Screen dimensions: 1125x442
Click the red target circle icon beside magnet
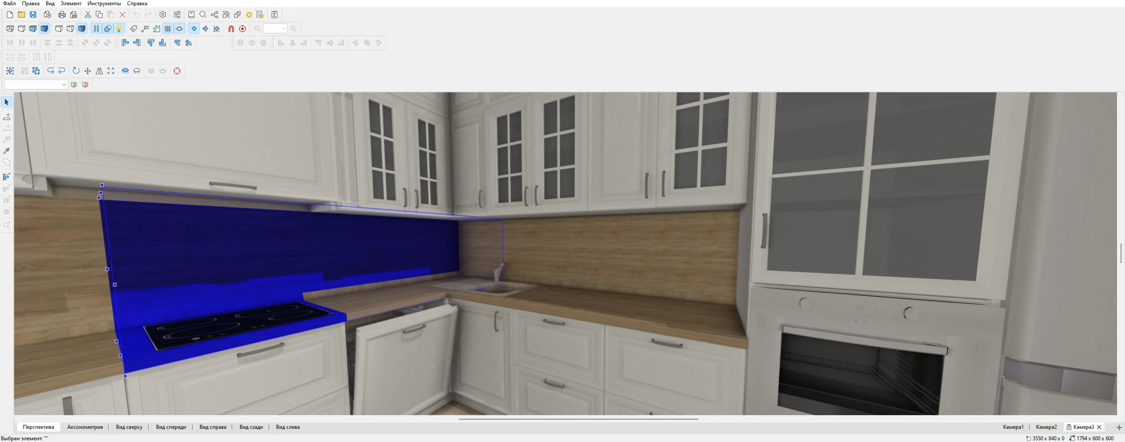243,29
